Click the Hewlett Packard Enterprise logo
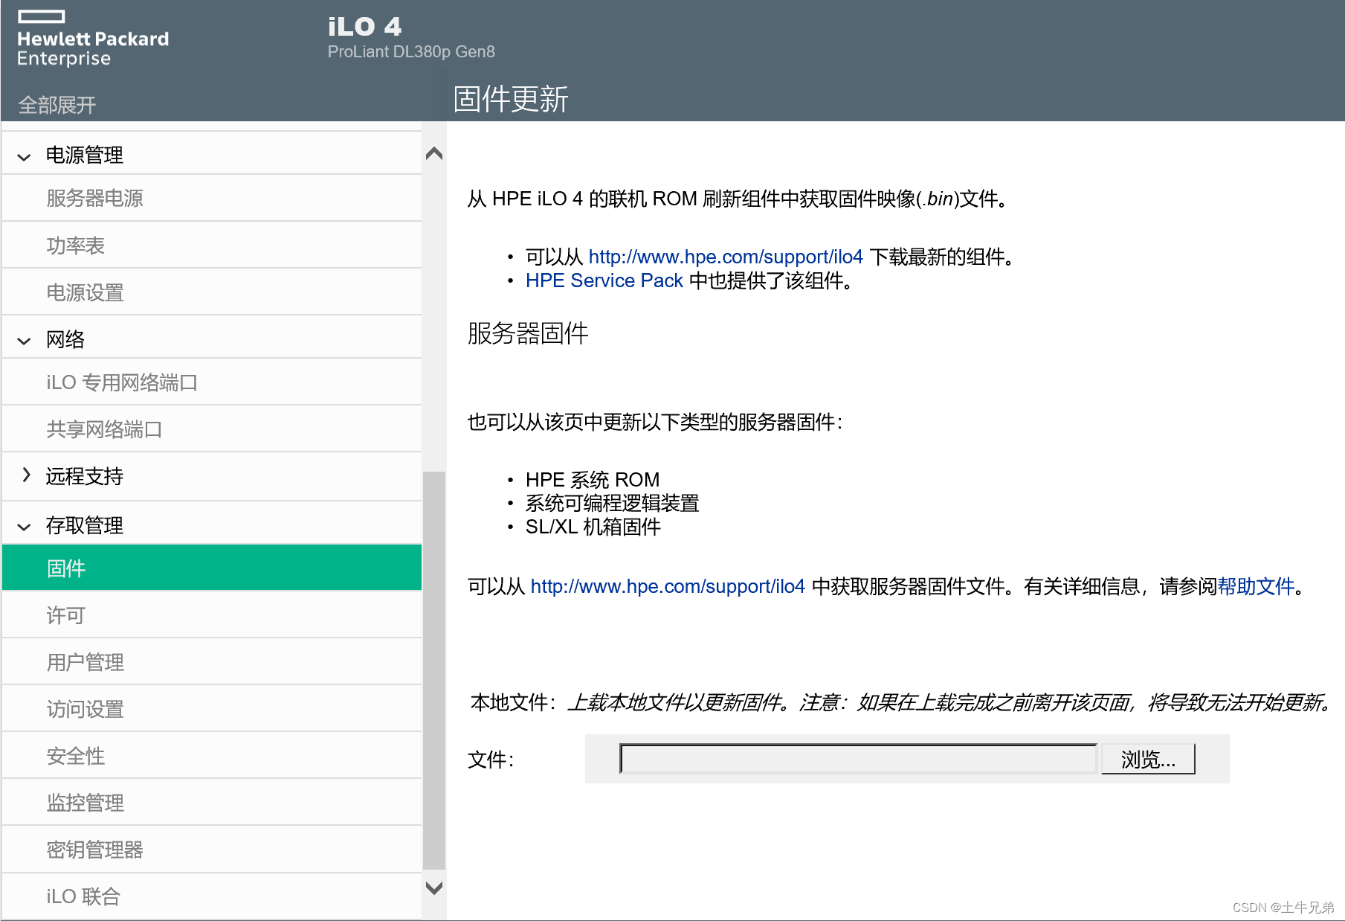Viewport: 1345px width, 921px height. tap(93, 39)
